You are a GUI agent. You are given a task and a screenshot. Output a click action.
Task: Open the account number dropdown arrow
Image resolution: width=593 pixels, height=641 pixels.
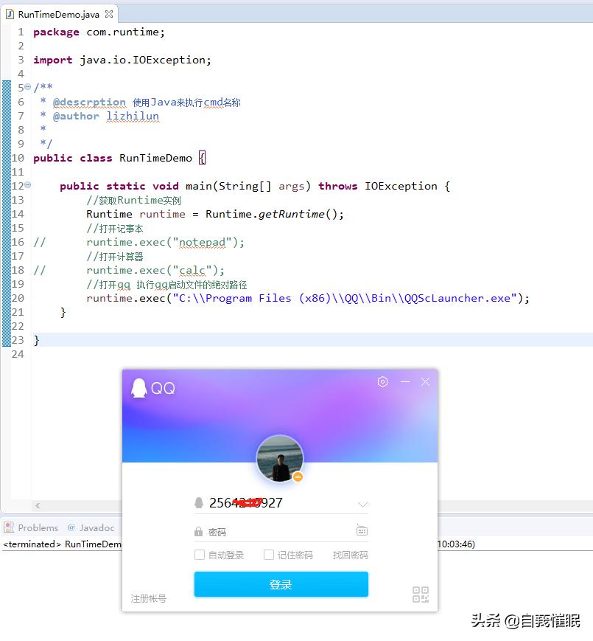click(362, 503)
